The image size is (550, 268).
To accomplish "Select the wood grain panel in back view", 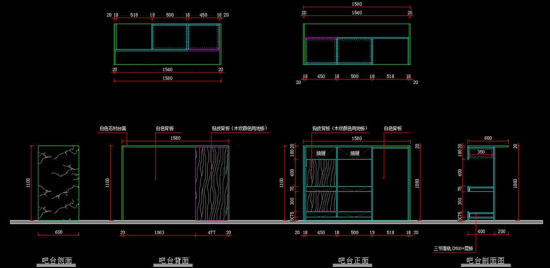I will pos(212,183).
